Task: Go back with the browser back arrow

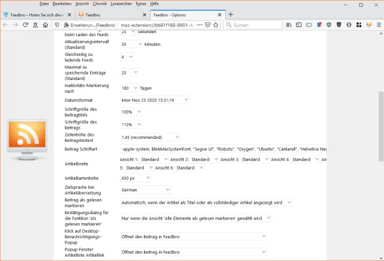Action: click(x=5, y=25)
